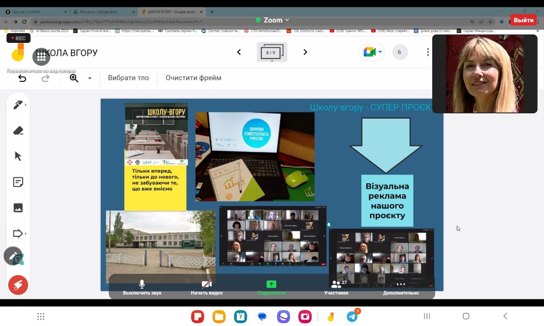The height and width of the screenshot is (326, 544).
Task: Go to the next frame arrow
Action: point(305,52)
